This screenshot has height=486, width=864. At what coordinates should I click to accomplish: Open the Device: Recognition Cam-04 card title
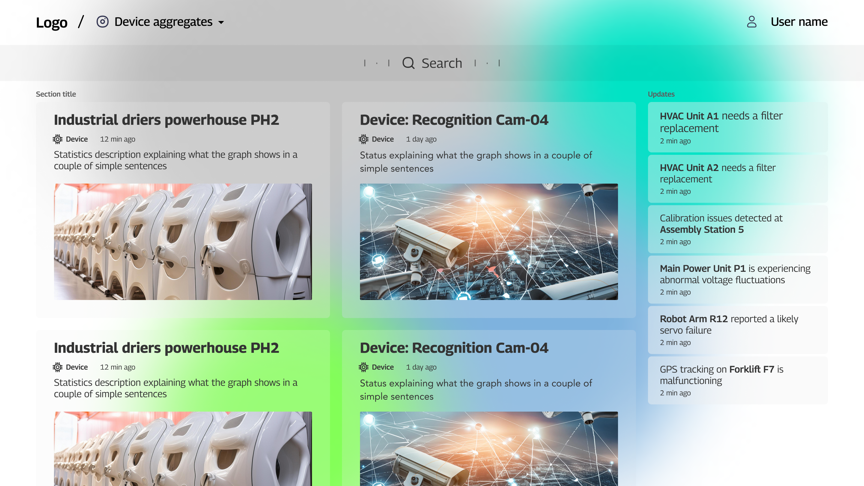(454, 119)
